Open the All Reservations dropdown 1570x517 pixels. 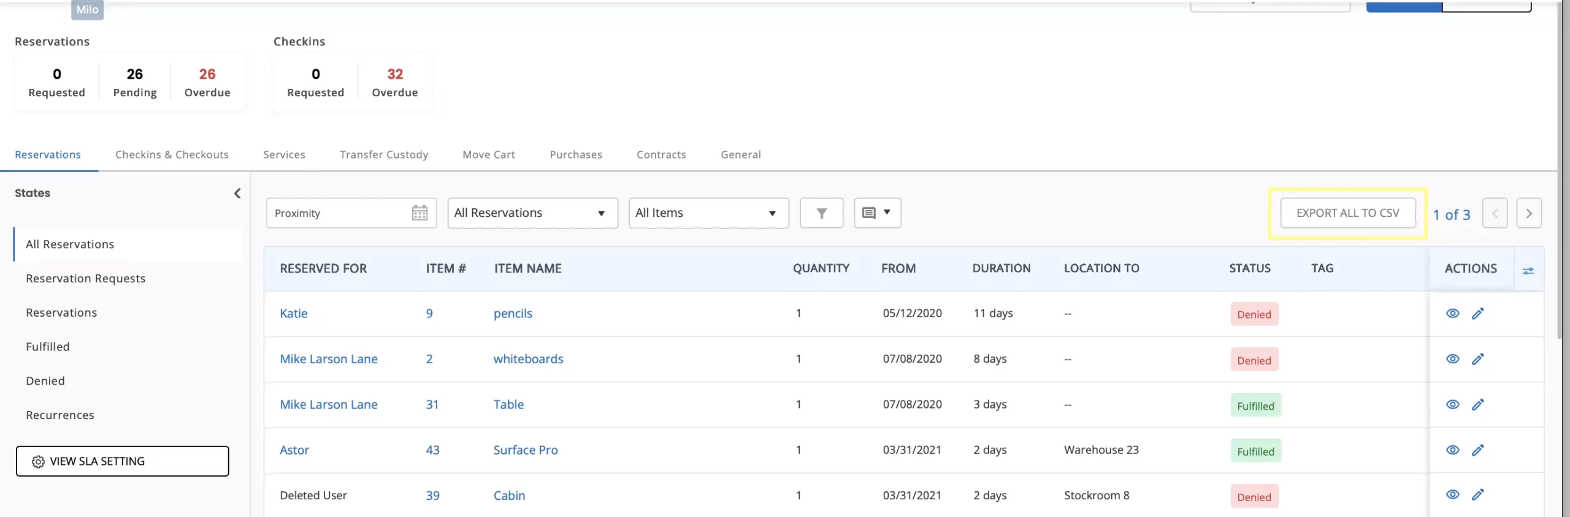click(532, 213)
